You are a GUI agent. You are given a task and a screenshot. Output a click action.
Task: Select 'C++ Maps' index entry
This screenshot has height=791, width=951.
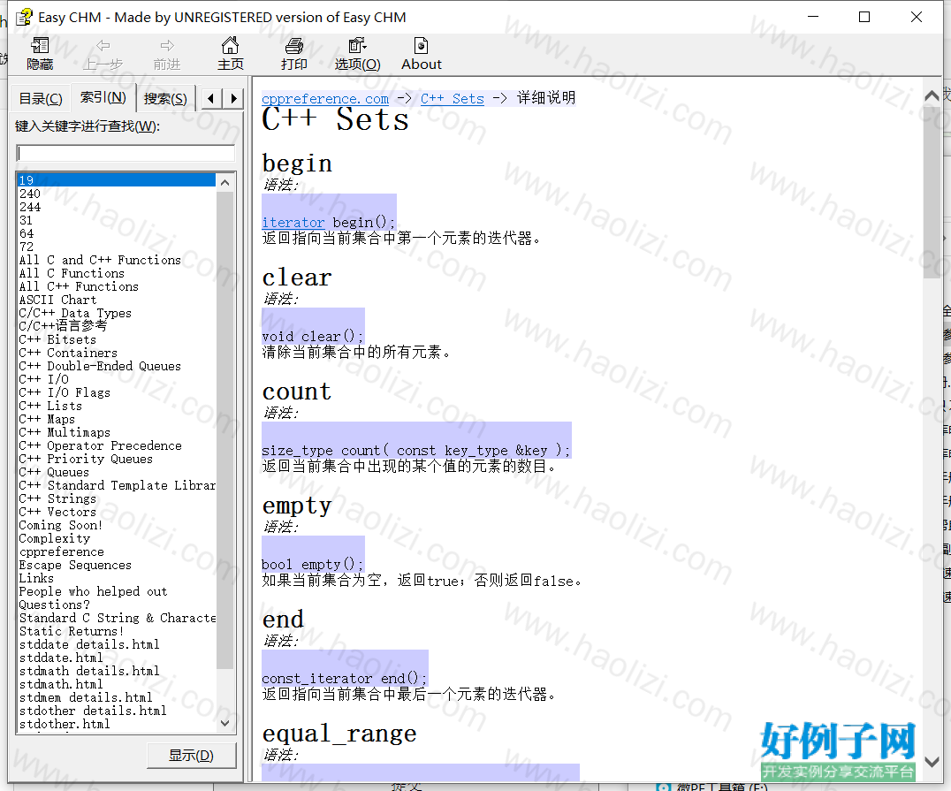(x=47, y=419)
